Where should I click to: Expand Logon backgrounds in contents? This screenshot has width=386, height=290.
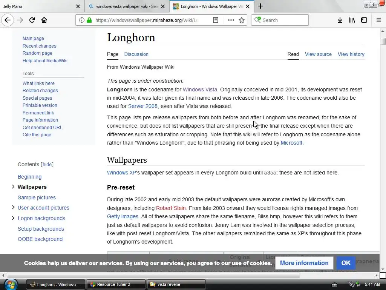13,218
